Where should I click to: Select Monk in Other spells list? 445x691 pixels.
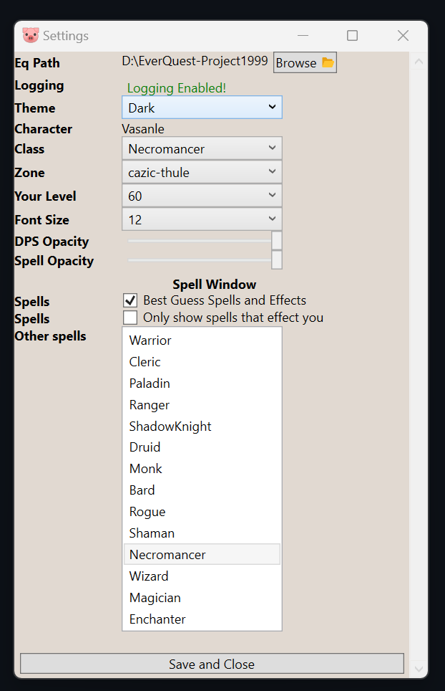tap(202, 469)
